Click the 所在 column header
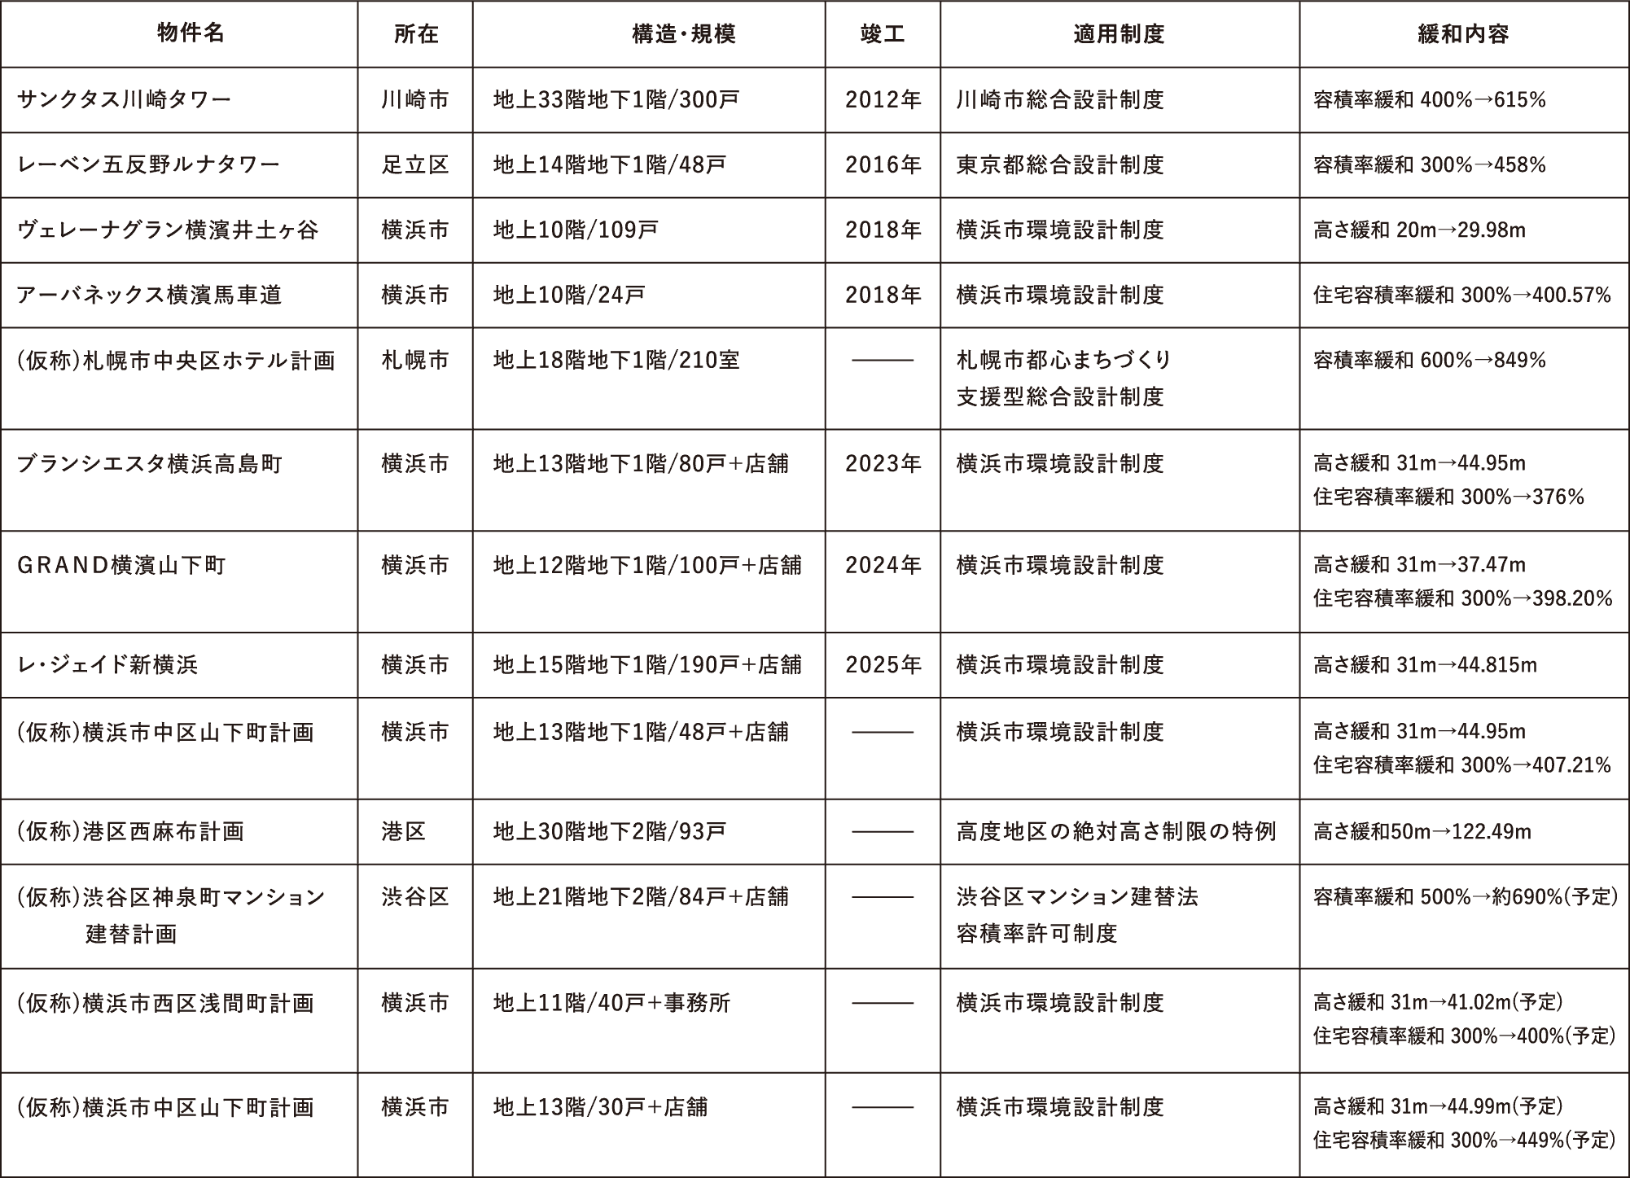This screenshot has width=1630, height=1178. point(415,33)
